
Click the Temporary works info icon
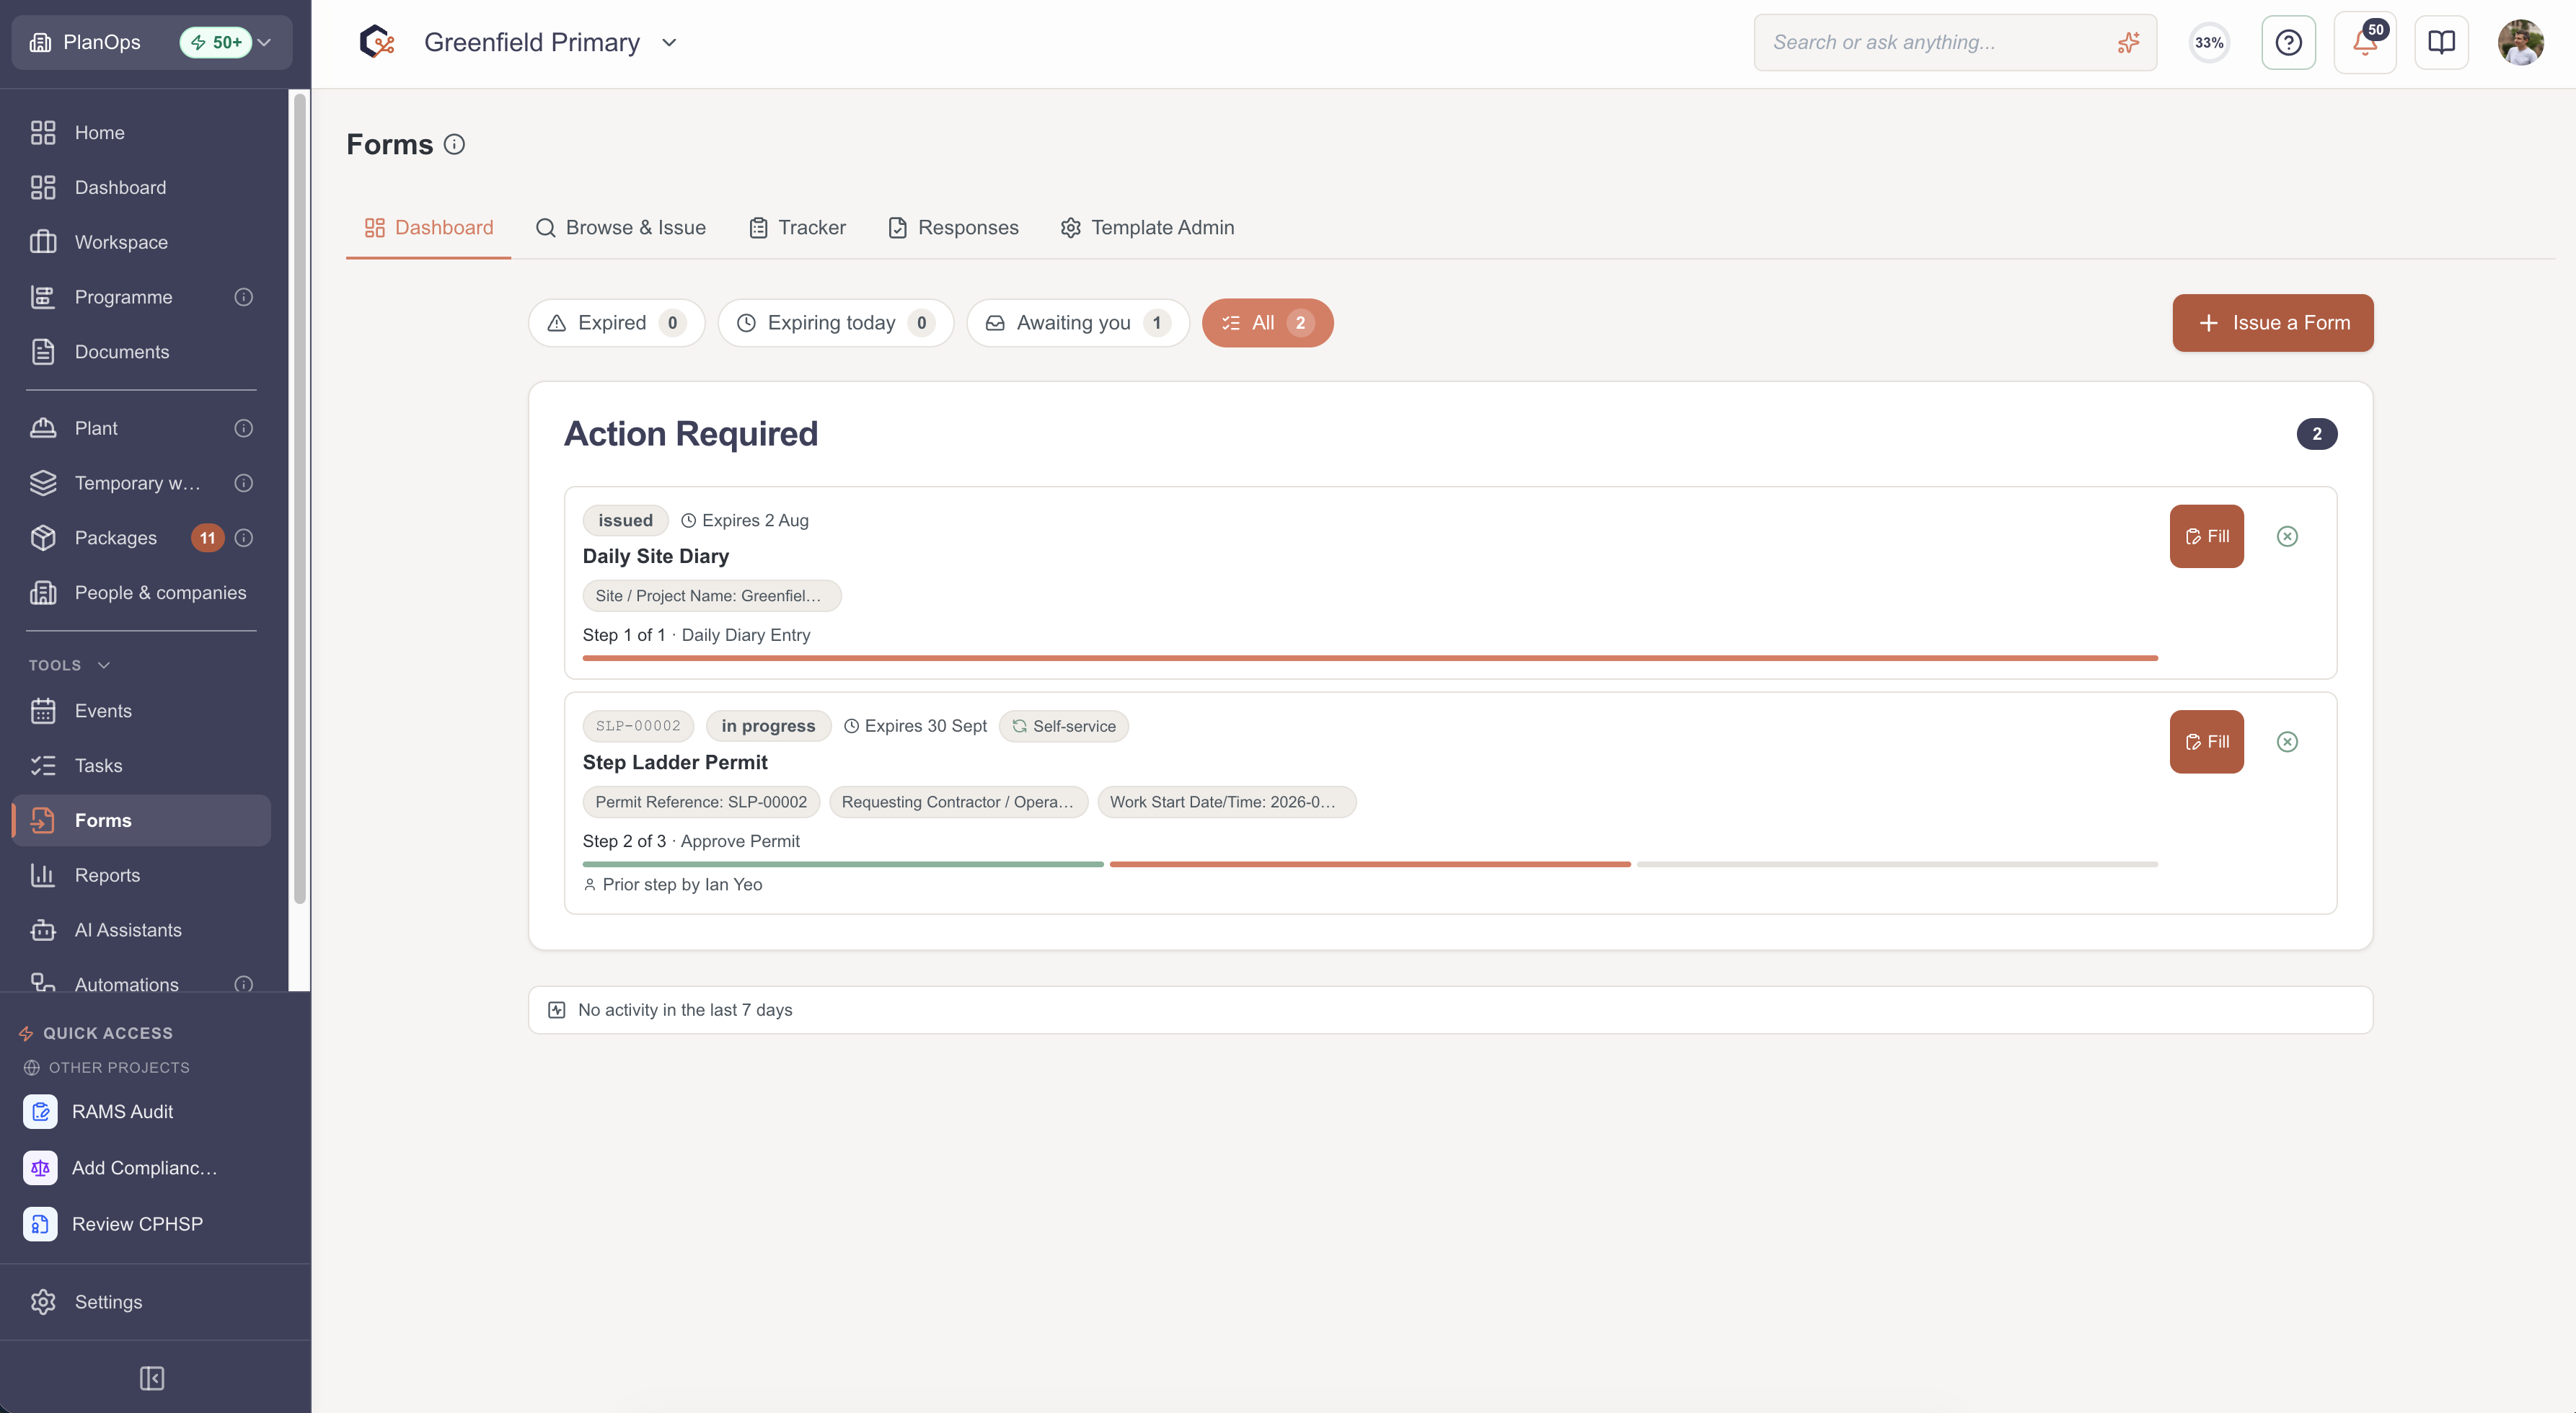pyautogui.click(x=243, y=483)
